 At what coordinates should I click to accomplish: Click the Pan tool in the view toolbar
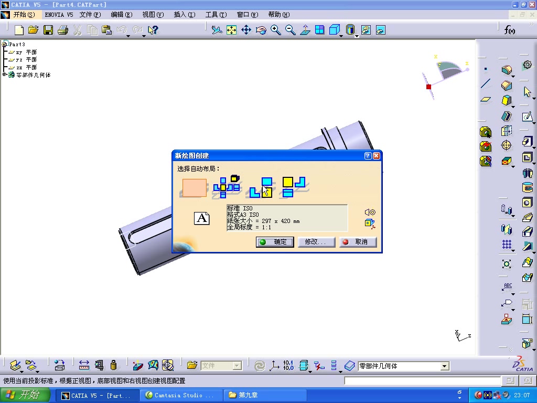click(246, 30)
